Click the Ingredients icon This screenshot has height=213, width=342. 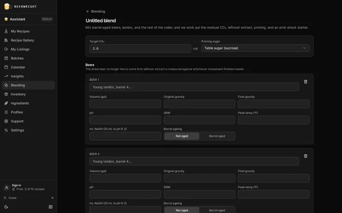click(6, 103)
